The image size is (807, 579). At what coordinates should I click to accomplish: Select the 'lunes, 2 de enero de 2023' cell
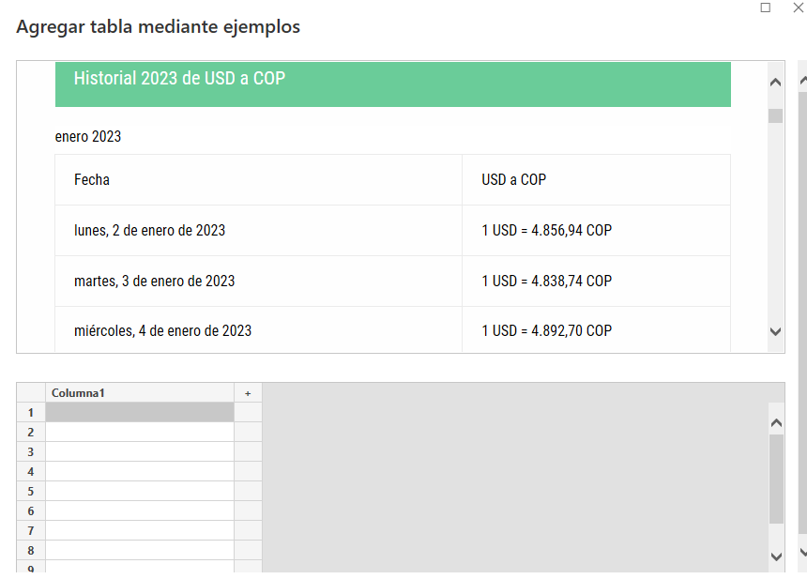coord(150,231)
